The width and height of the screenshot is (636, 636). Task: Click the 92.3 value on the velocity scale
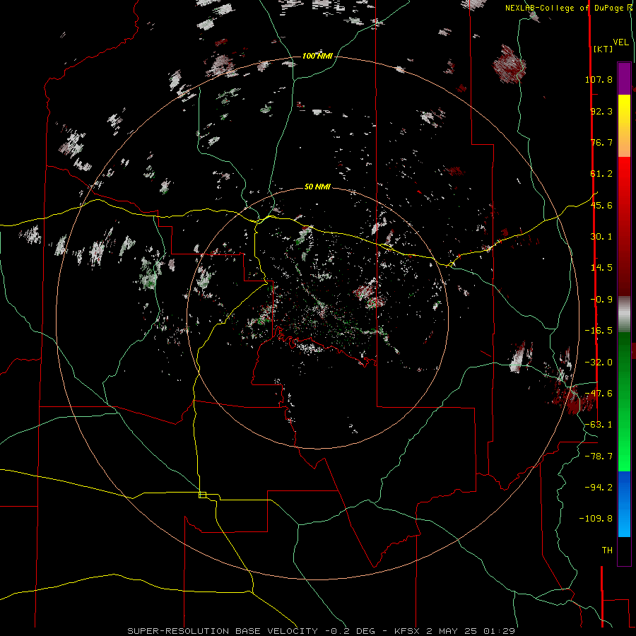click(601, 111)
